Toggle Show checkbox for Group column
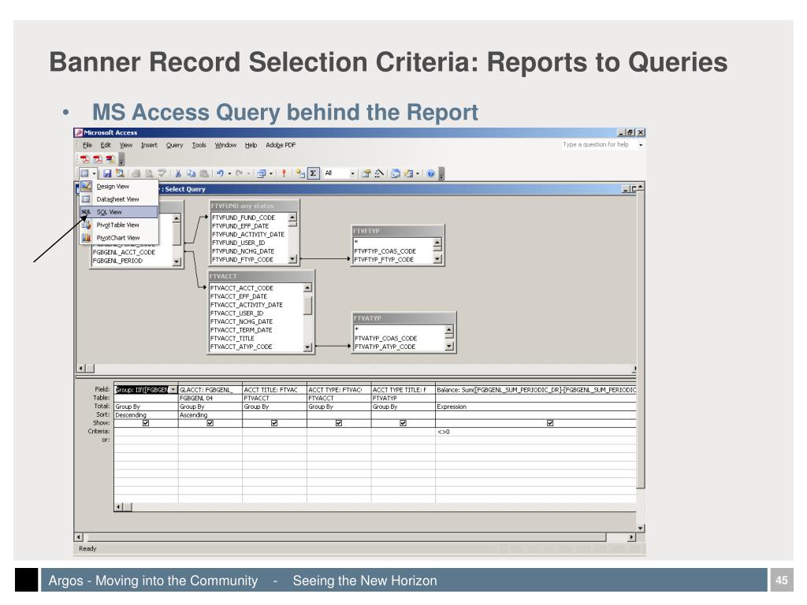Viewport: 807px width, 605px height. coord(146,423)
